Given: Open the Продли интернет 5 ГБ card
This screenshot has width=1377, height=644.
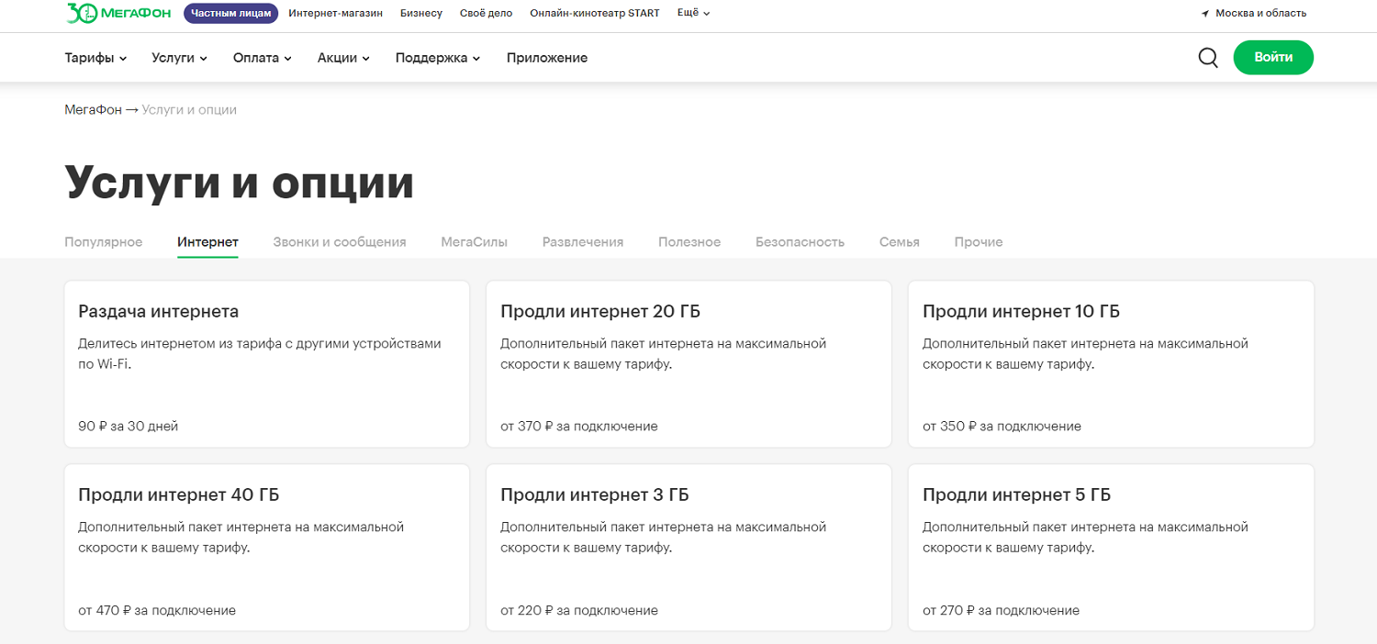Looking at the screenshot, I should [x=1111, y=548].
